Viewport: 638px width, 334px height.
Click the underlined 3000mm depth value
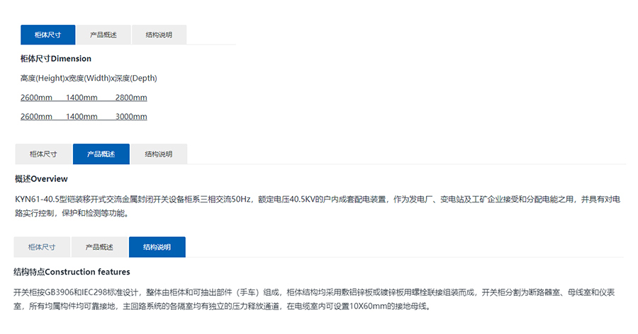[x=131, y=117]
